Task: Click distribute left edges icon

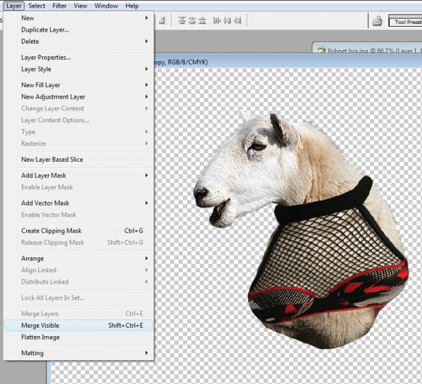Action: [217, 20]
